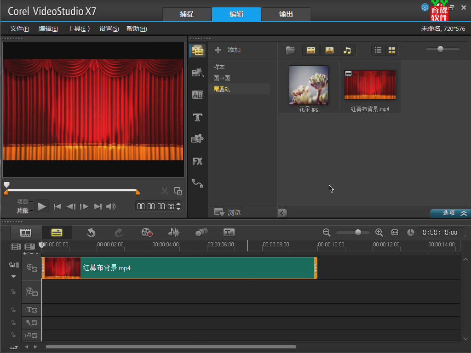Click the scissors split clip icon
This screenshot has height=353, width=471.
pos(164,191)
